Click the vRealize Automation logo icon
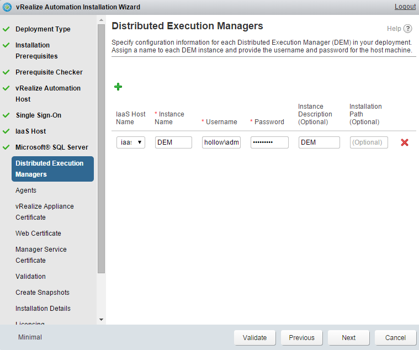This screenshot has height=350, width=419. click(x=7, y=7)
